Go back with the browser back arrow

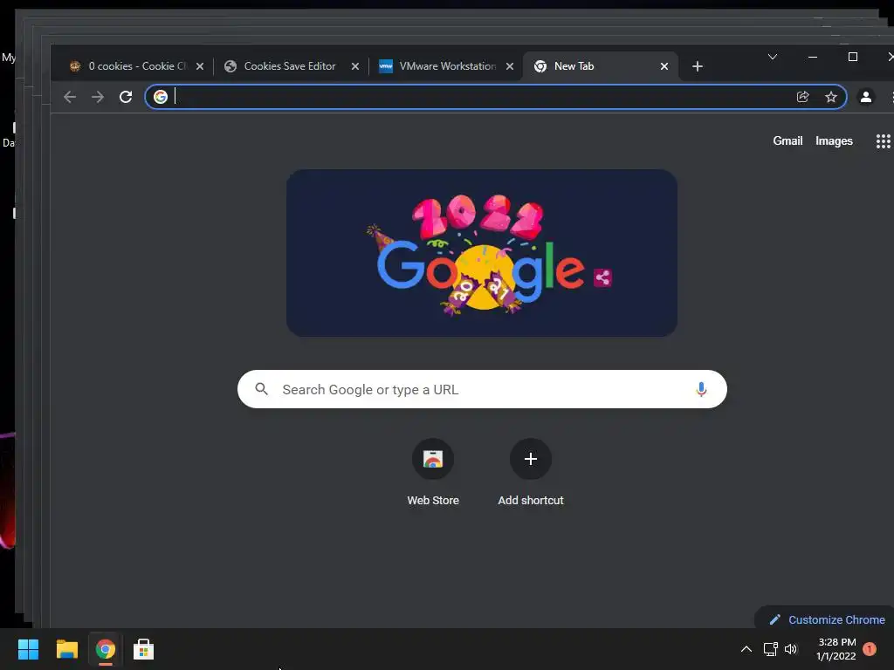[70, 97]
